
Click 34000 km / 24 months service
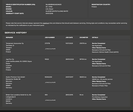click(102, 79)
